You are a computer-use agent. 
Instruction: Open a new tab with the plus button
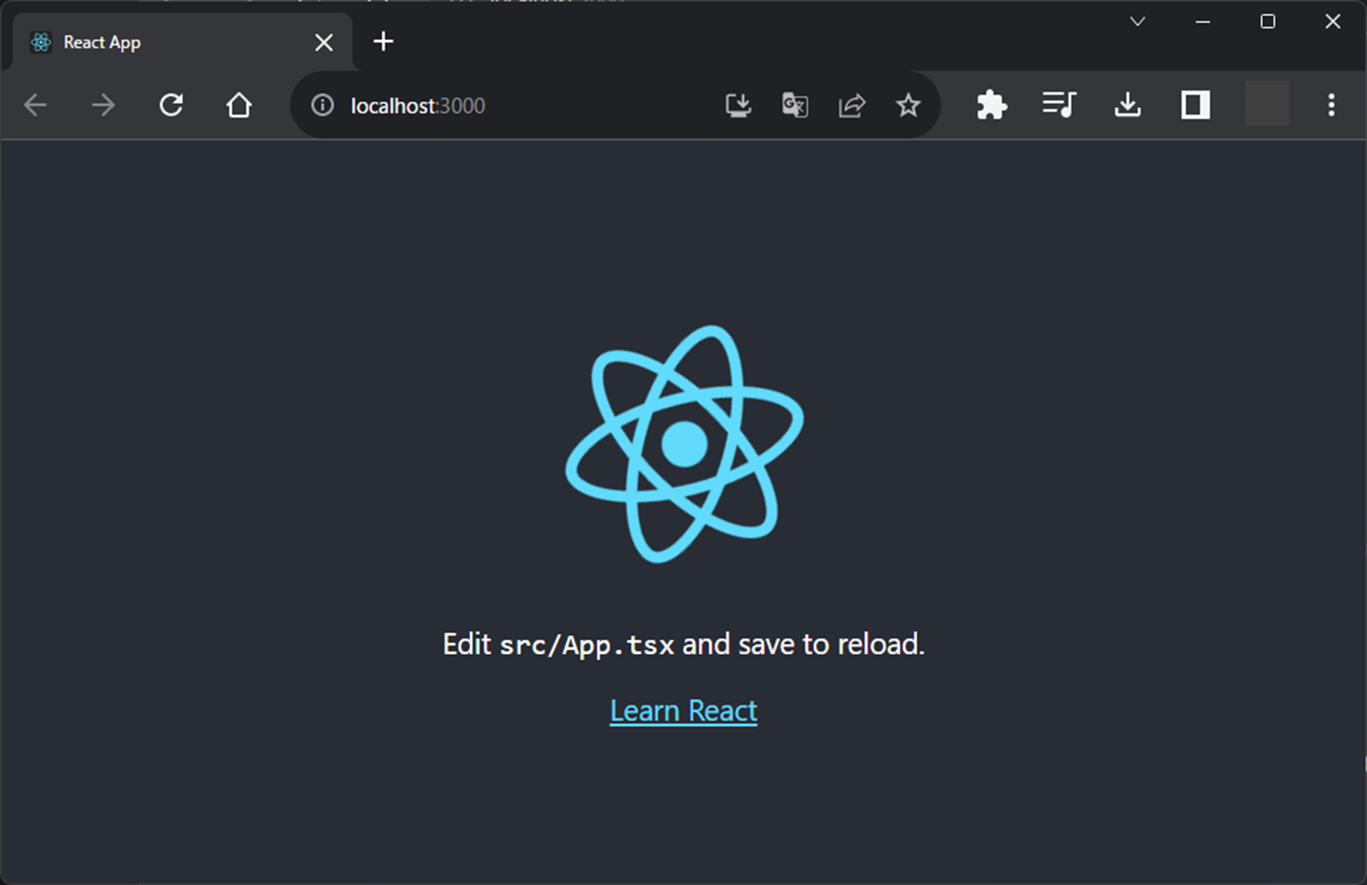[382, 42]
